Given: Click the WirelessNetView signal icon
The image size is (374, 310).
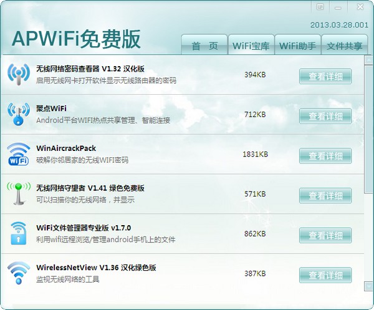Looking at the screenshot, I should coord(19,273).
